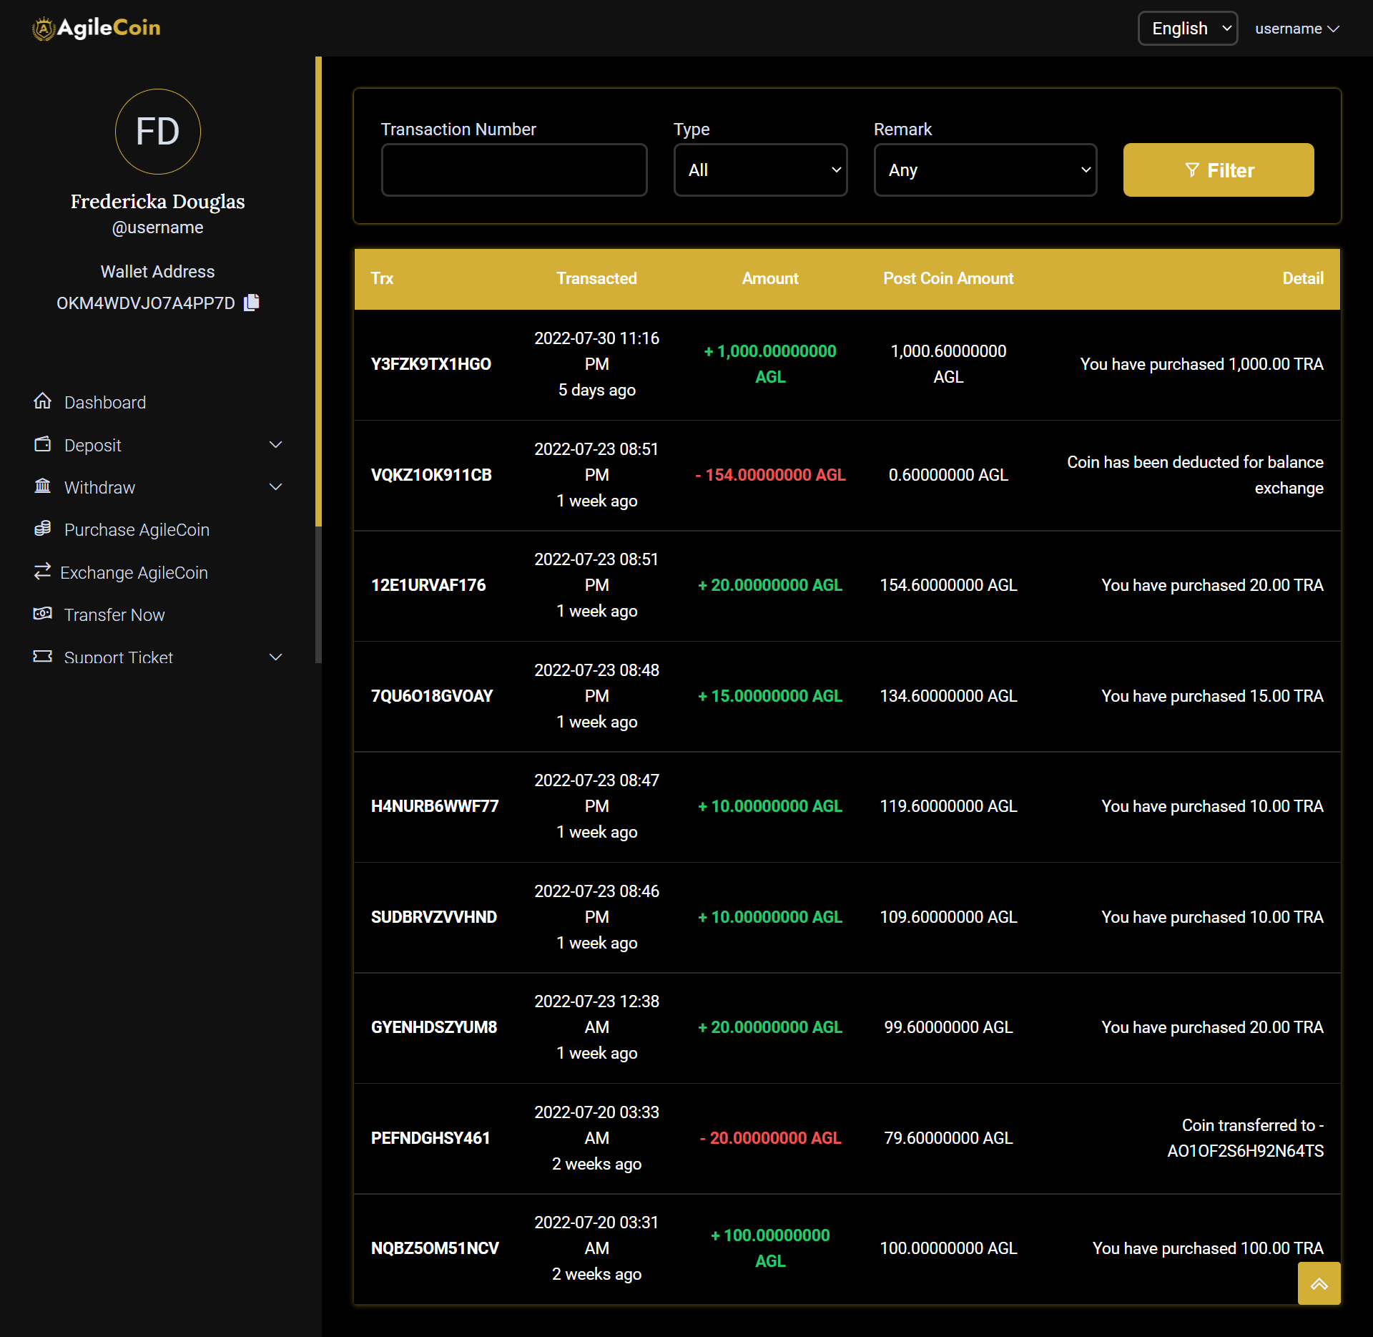
Task: Open the username account menu
Action: (x=1296, y=29)
